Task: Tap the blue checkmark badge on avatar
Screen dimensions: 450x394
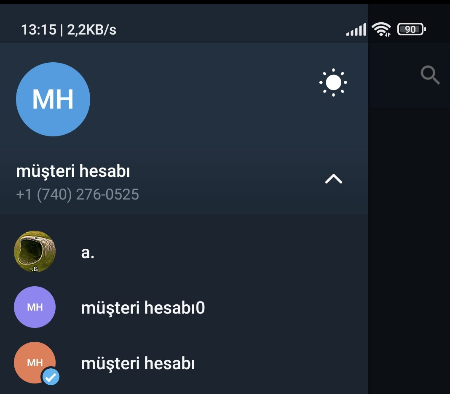Action: click(x=51, y=377)
